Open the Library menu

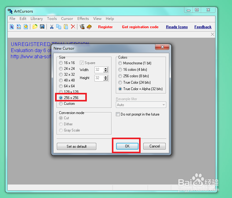pyautogui.click(x=37, y=19)
